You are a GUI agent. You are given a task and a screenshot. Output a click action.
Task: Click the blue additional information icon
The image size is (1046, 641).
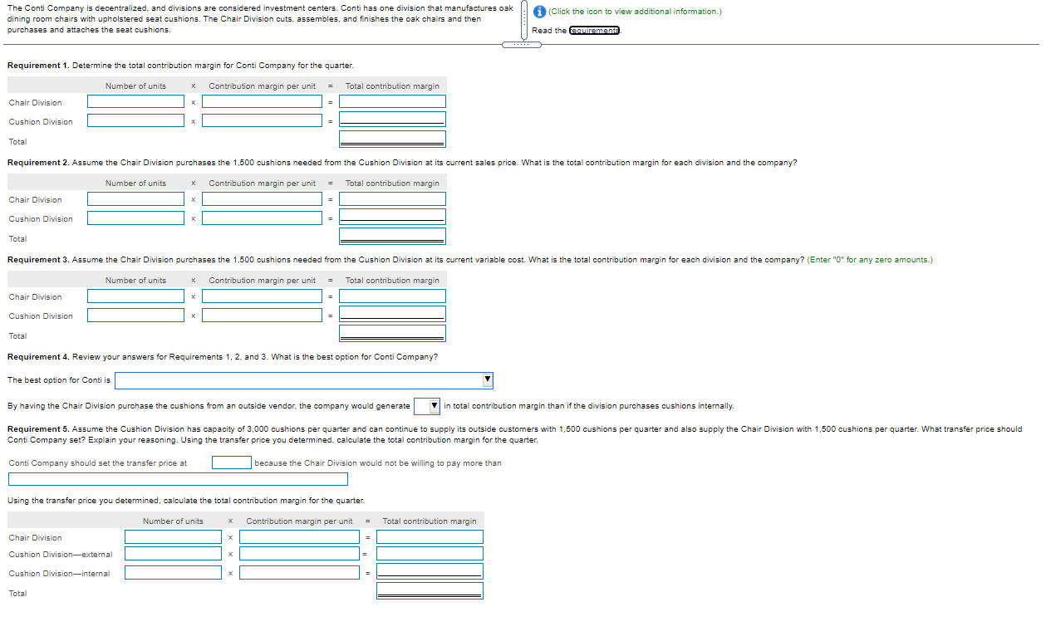coord(539,12)
